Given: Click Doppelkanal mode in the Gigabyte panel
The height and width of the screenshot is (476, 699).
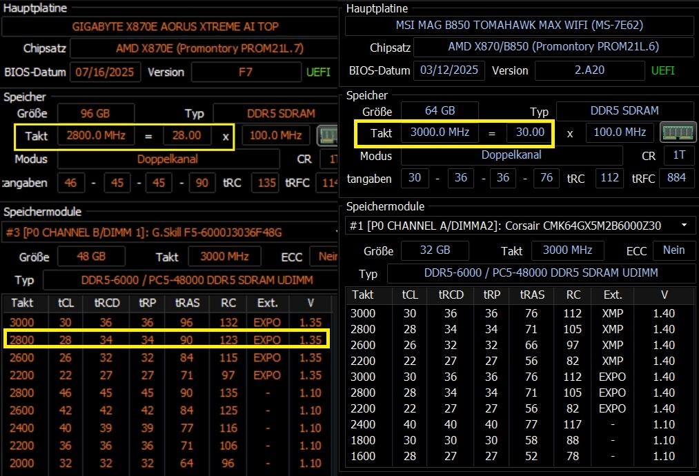Looking at the screenshot, I should 168,159.
